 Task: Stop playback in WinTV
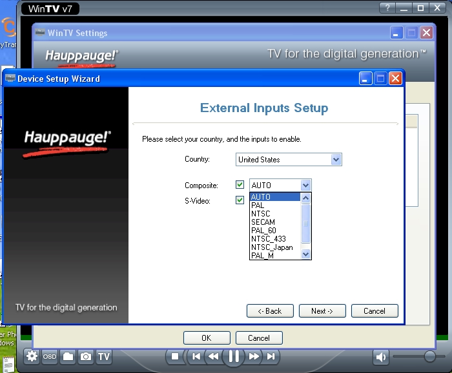175,357
